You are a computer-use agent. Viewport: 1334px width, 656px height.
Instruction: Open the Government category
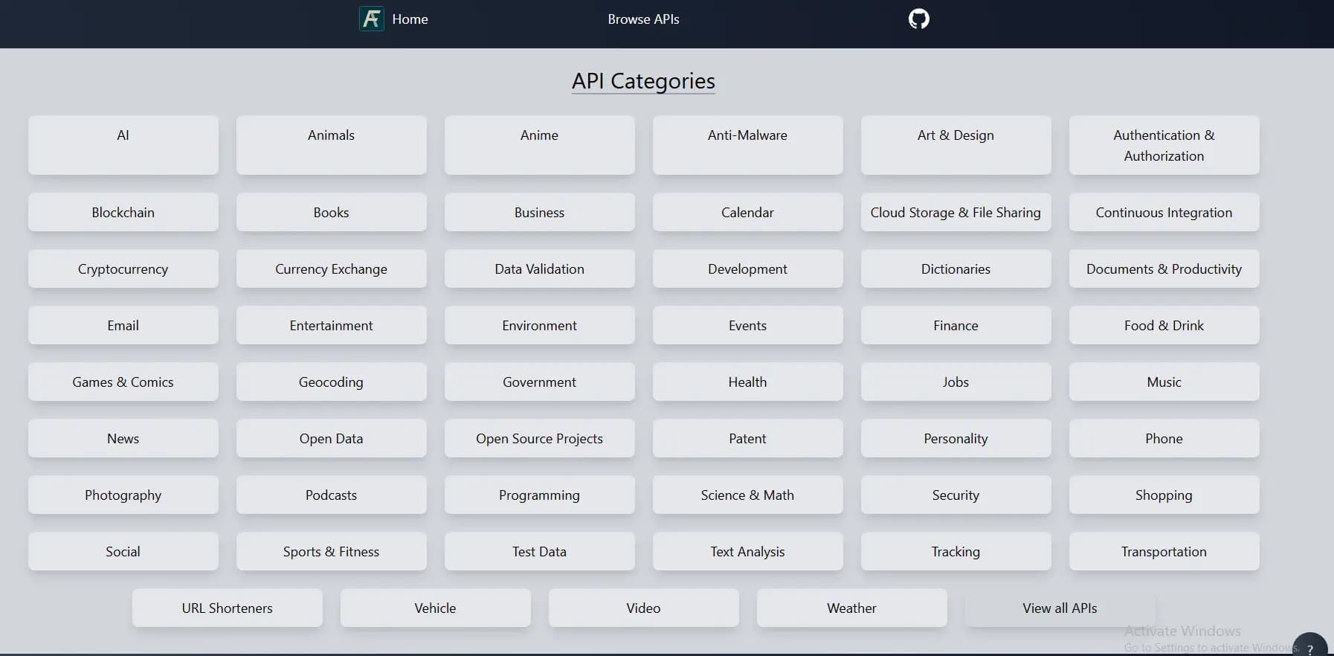tap(540, 382)
